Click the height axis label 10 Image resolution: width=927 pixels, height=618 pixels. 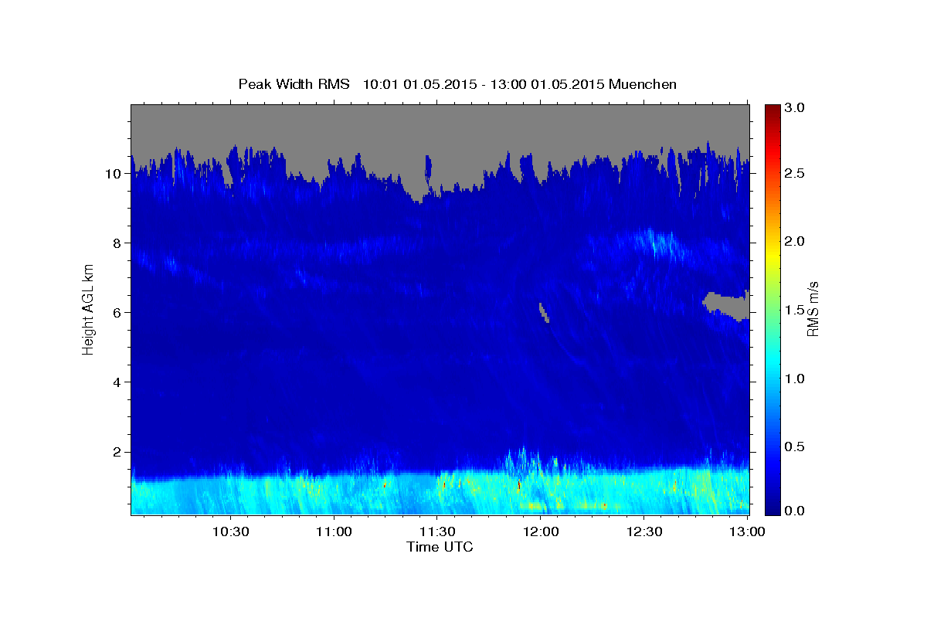click(115, 174)
